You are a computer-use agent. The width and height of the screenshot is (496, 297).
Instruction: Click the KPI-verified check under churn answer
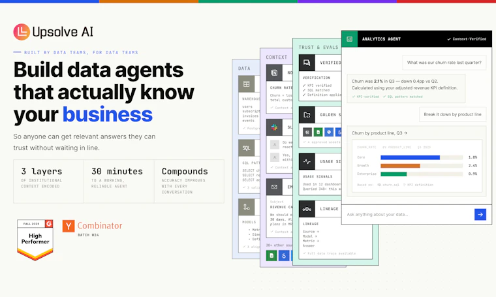coord(365,97)
